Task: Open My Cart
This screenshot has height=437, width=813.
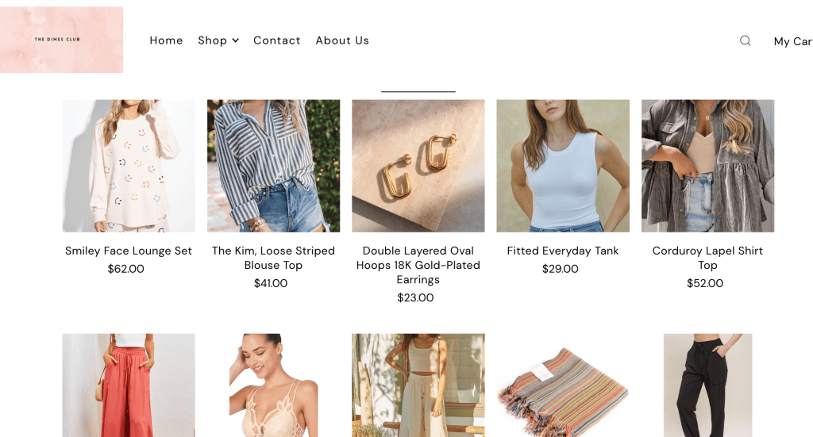Action: coord(793,41)
